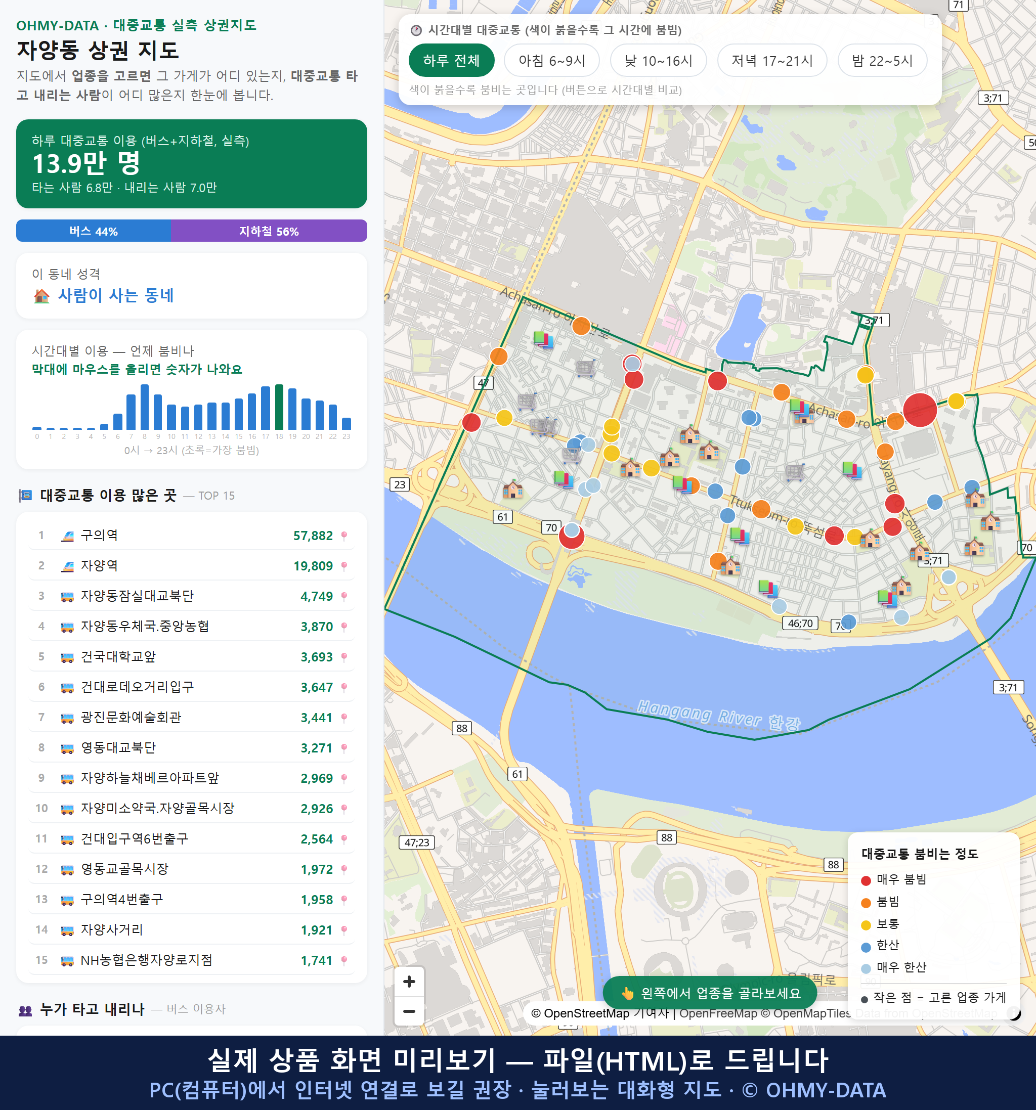This screenshot has width=1036, height=1110.
Task: Click the orange 붐빔 legend swatch
Action: click(x=866, y=903)
